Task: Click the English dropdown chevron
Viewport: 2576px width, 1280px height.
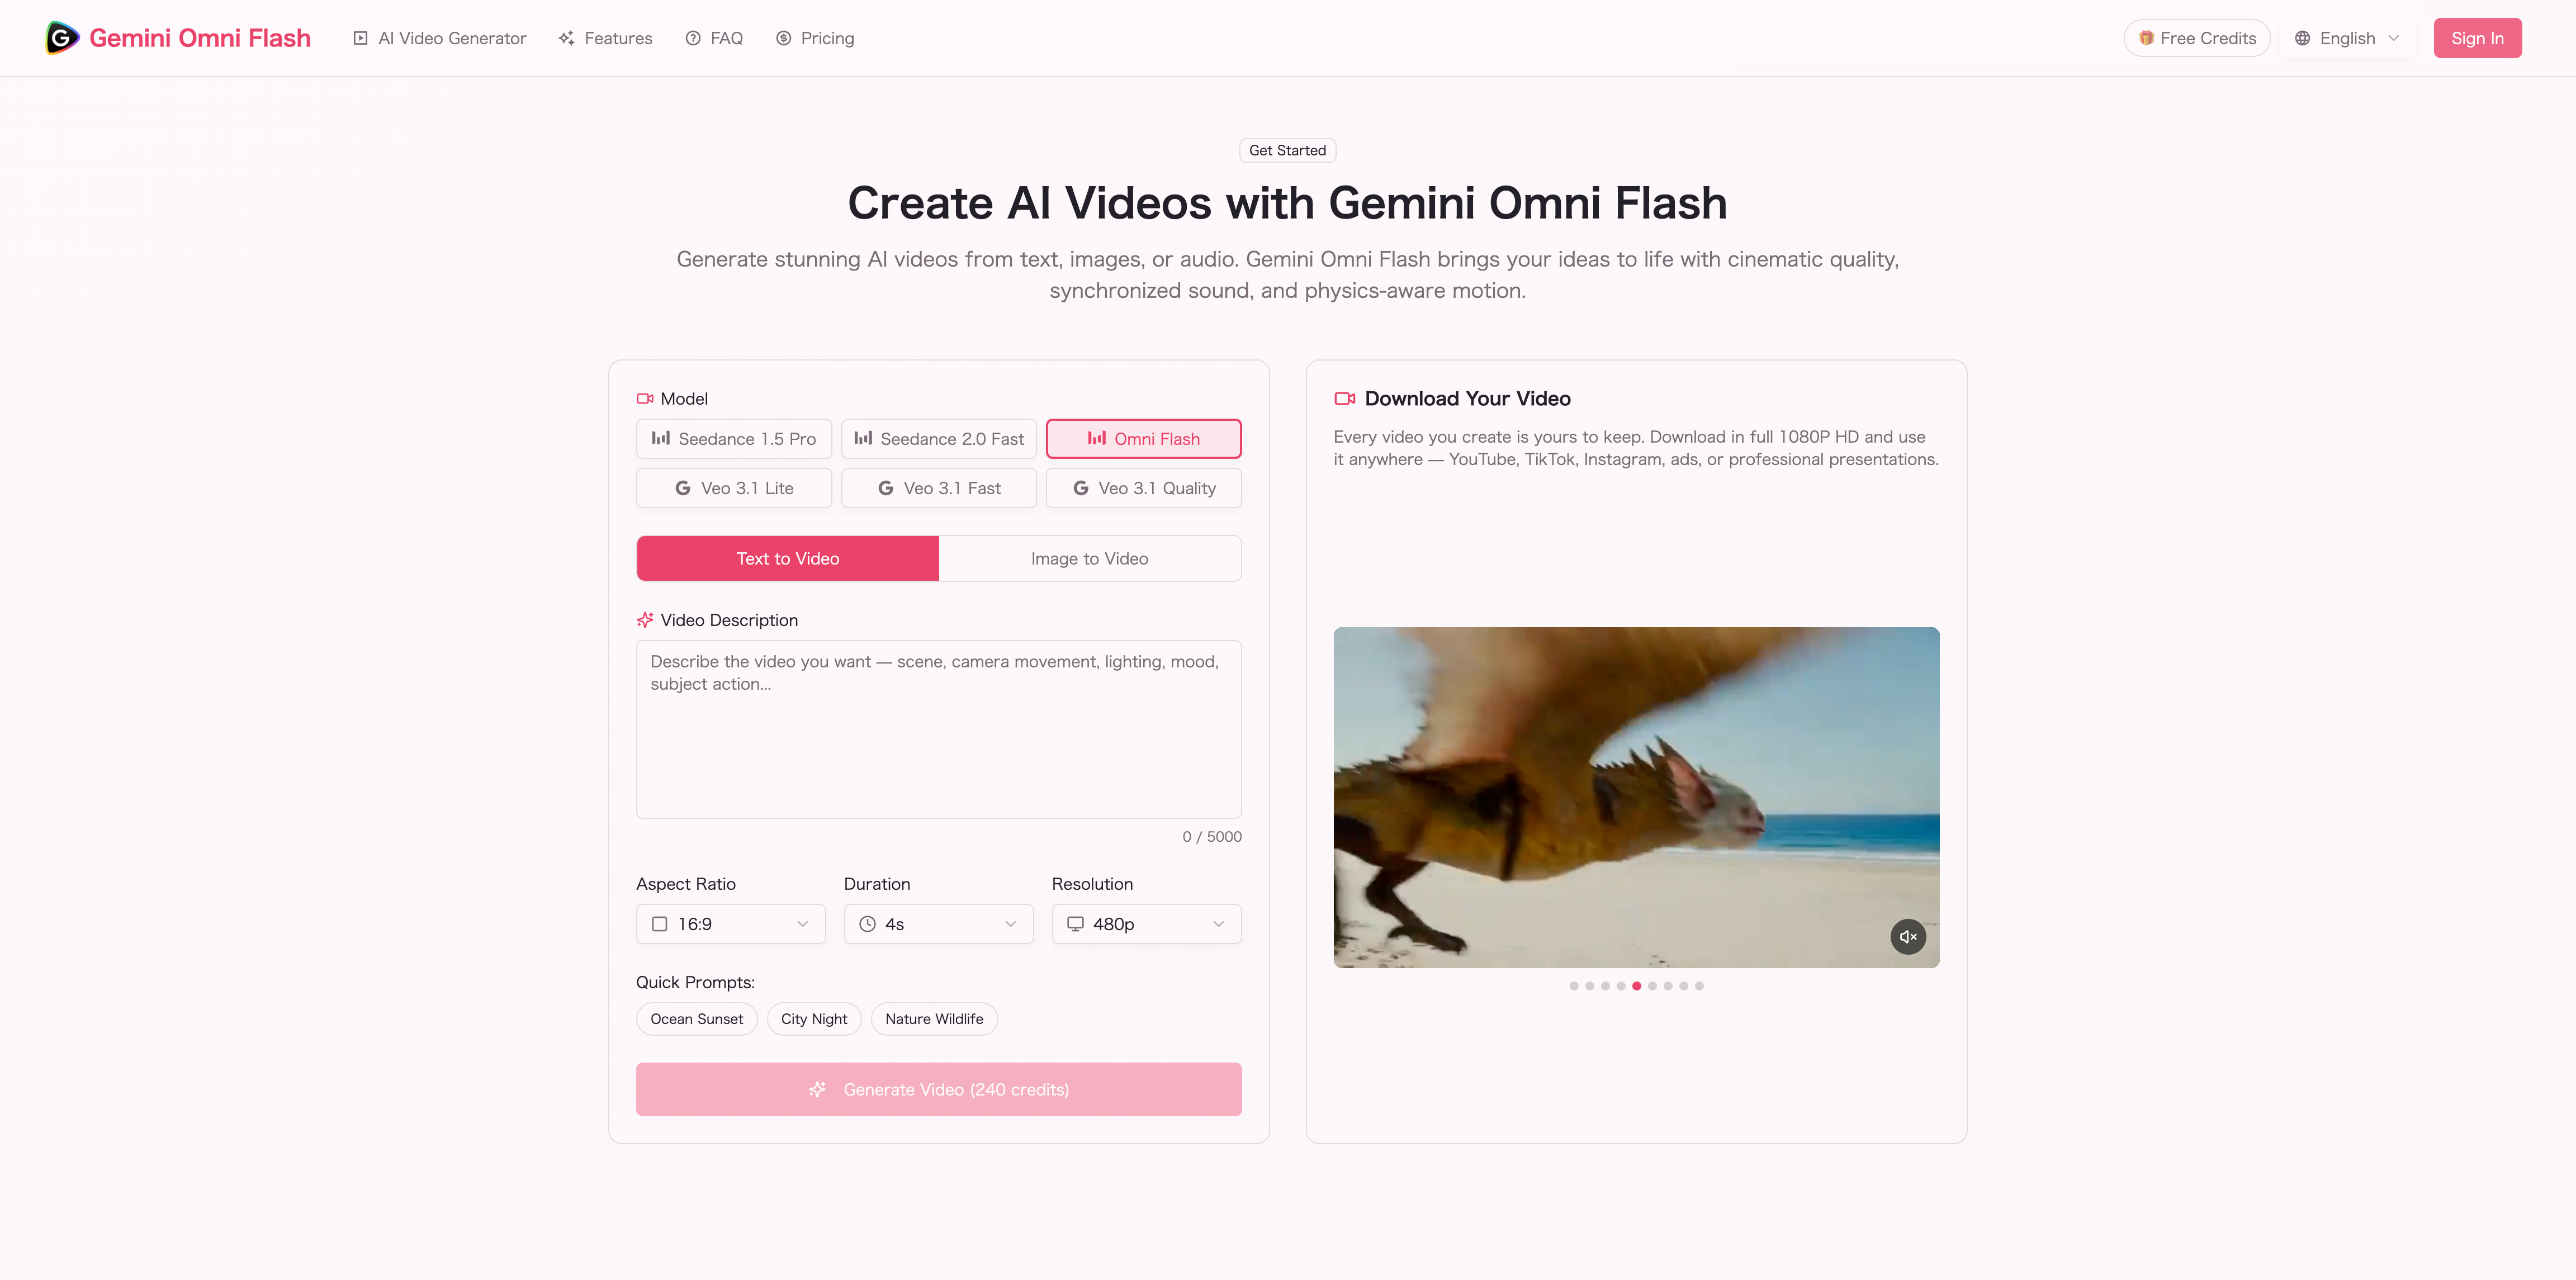Action: [2394, 38]
